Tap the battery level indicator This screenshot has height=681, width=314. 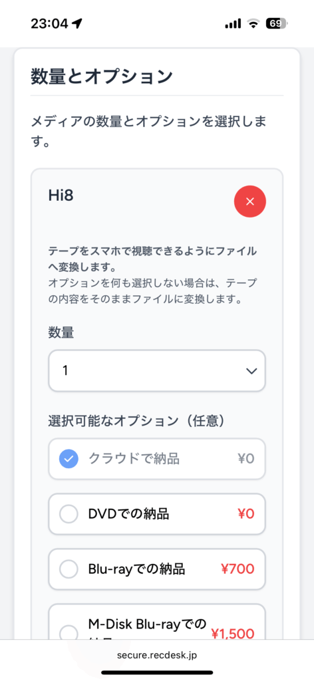coord(277,23)
